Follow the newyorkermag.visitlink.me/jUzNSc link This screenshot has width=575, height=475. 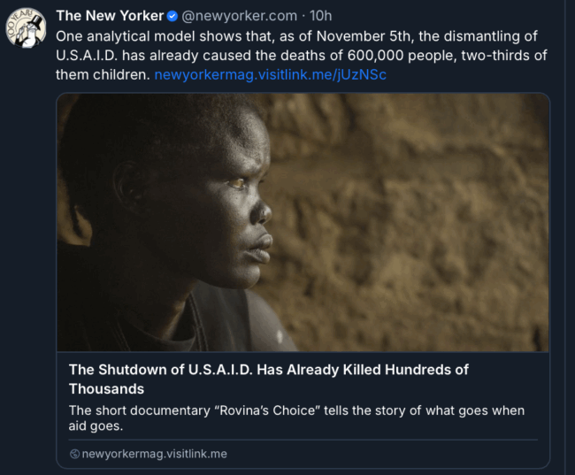pyautogui.click(x=271, y=74)
